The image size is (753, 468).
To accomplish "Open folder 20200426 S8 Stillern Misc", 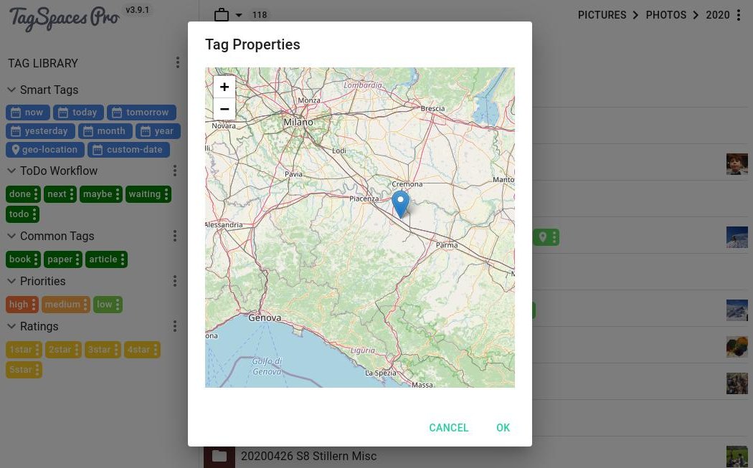I will coord(308,456).
